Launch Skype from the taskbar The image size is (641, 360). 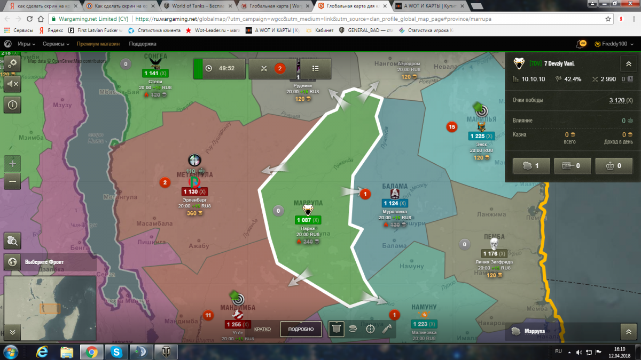click(x=115, y=352)
